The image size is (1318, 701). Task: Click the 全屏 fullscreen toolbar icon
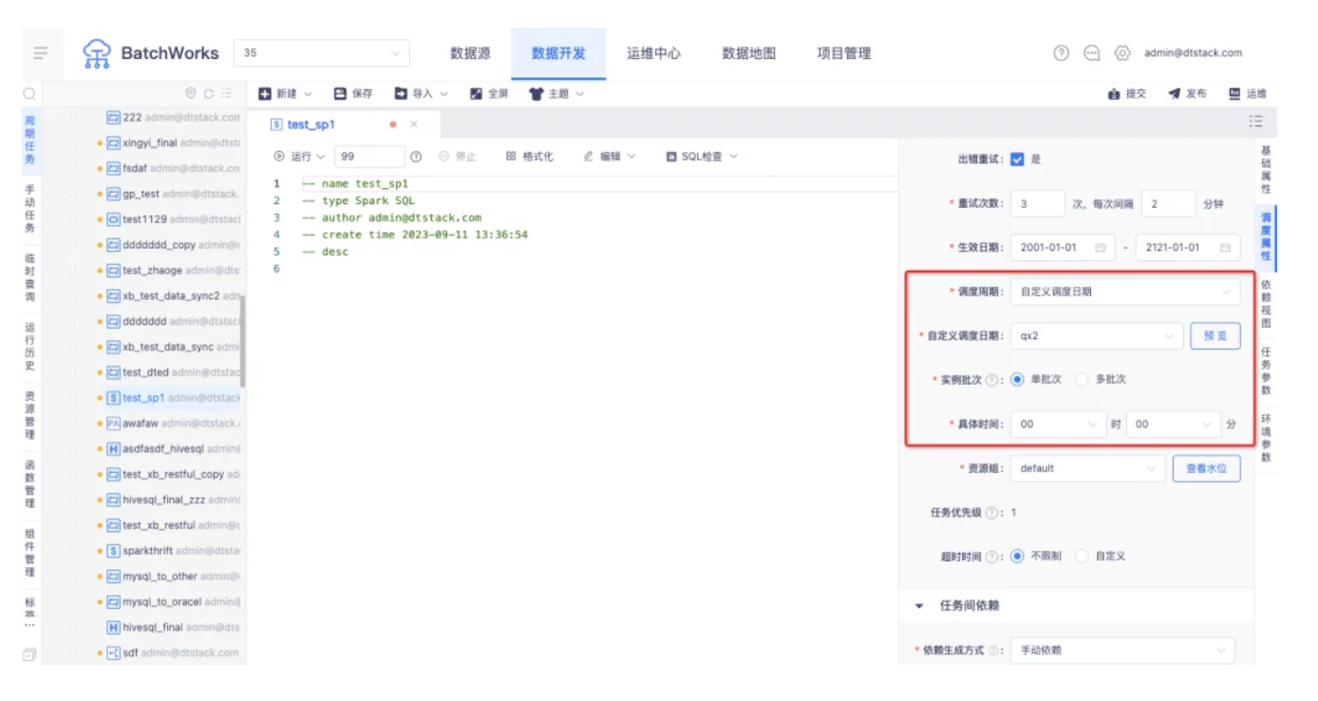(476, 93)
